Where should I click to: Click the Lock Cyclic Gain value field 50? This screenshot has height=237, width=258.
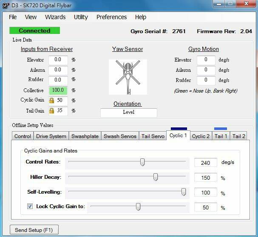click(206, 207)
